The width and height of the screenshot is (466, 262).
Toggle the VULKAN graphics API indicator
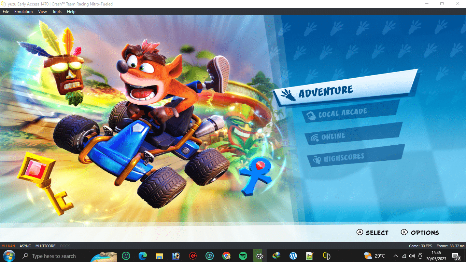pyautogui.click(x=9, y=246)
